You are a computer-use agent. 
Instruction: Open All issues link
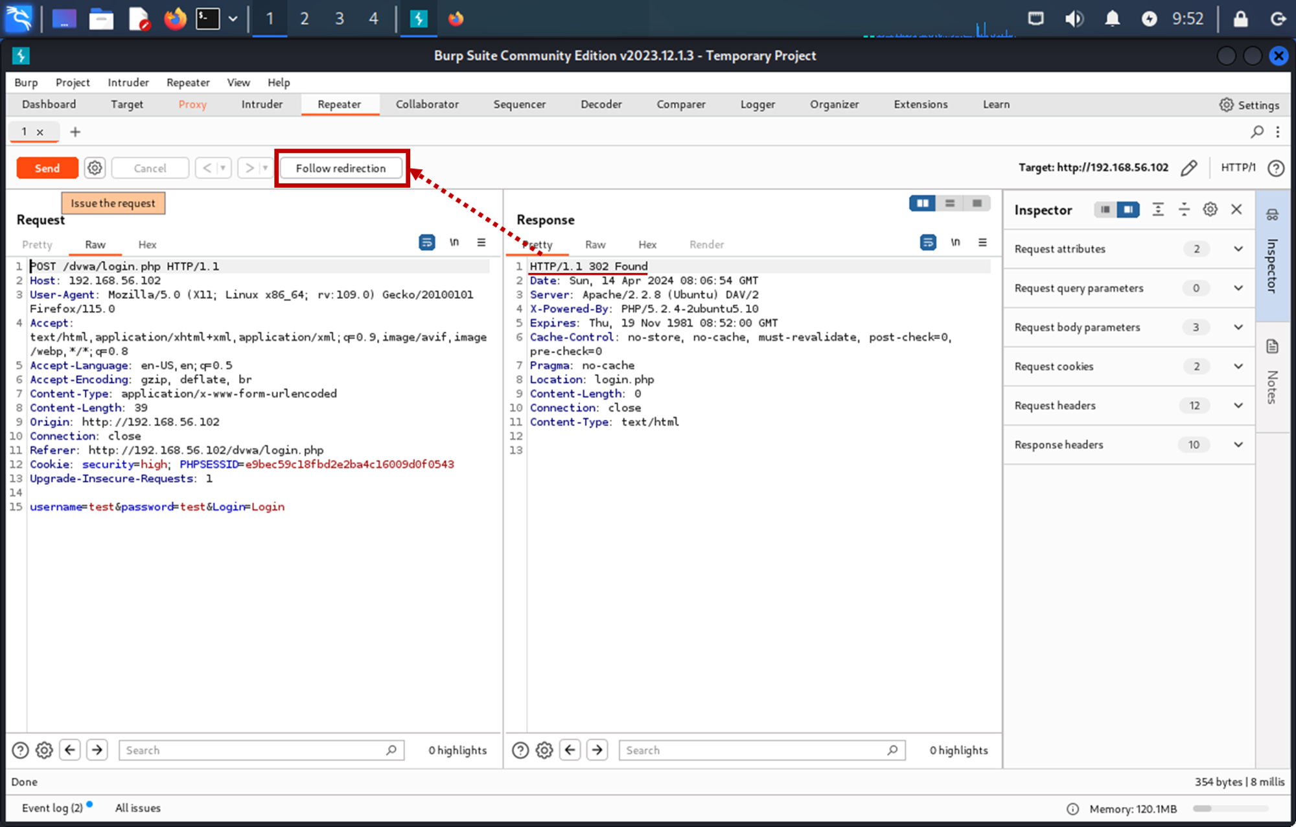(137, 808)
